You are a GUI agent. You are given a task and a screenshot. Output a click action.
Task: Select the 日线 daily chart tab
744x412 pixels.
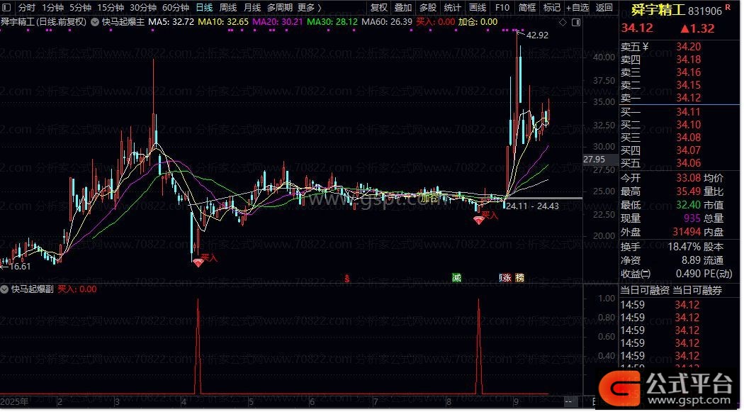[x=205, y=8]
